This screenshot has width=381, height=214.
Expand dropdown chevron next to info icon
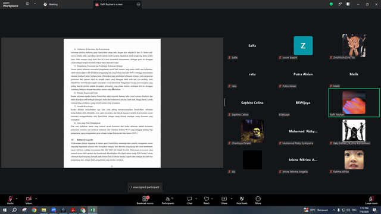[x=35, y=4]
